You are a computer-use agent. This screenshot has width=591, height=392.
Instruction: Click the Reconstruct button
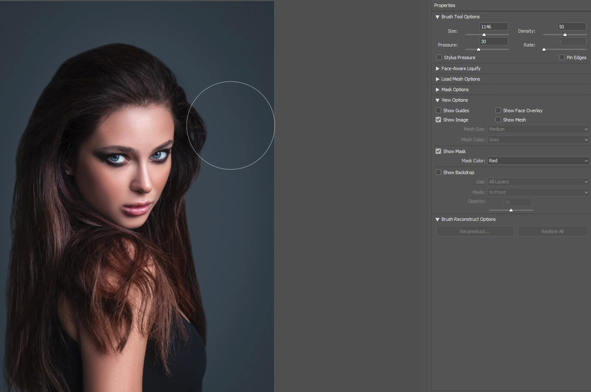click(474, 231)
